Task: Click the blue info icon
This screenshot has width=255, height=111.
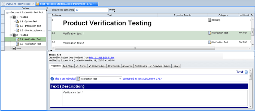Action: coord(52,79)
